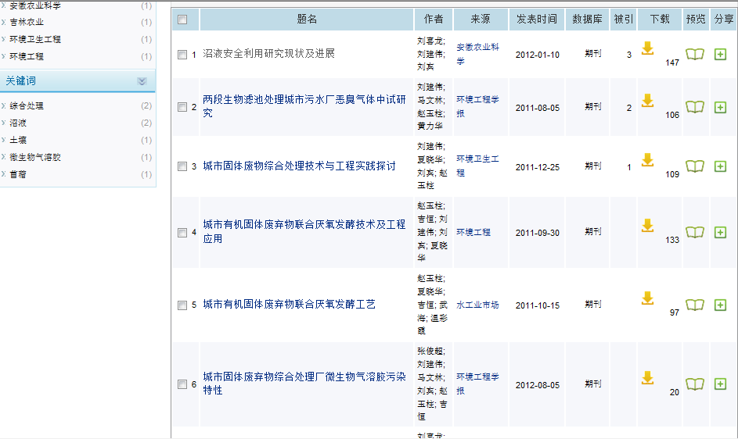Screen dimensions: 738x439
Task: Filter by source 吉林农业
Action: click(x=27, y=22)
